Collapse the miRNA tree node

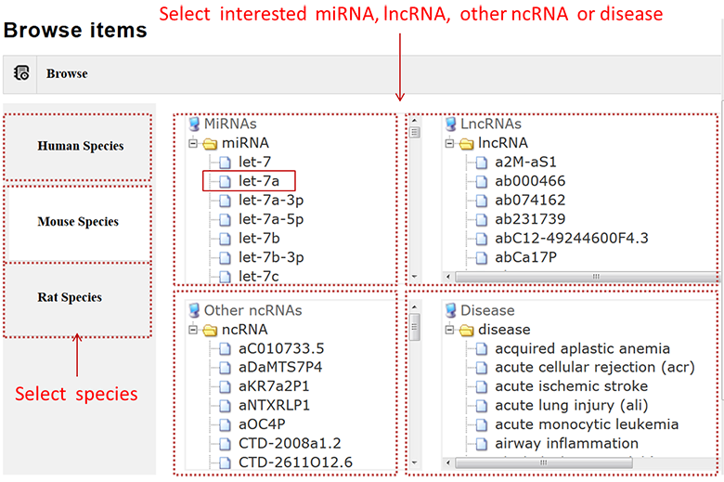click(194, 143)
